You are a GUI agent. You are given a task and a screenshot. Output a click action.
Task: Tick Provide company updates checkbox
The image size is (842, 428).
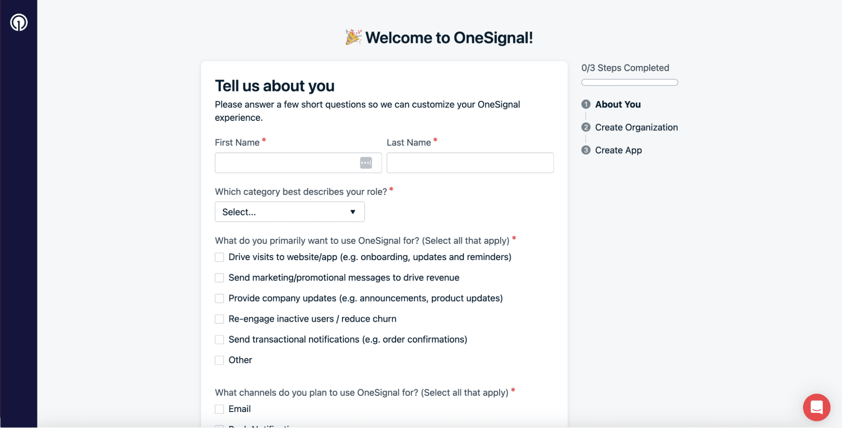point(219,298)
